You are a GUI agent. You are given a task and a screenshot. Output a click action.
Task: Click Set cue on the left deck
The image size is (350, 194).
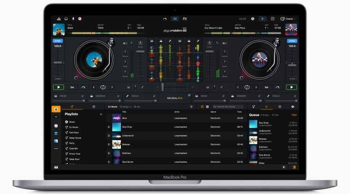pos(72,87)
